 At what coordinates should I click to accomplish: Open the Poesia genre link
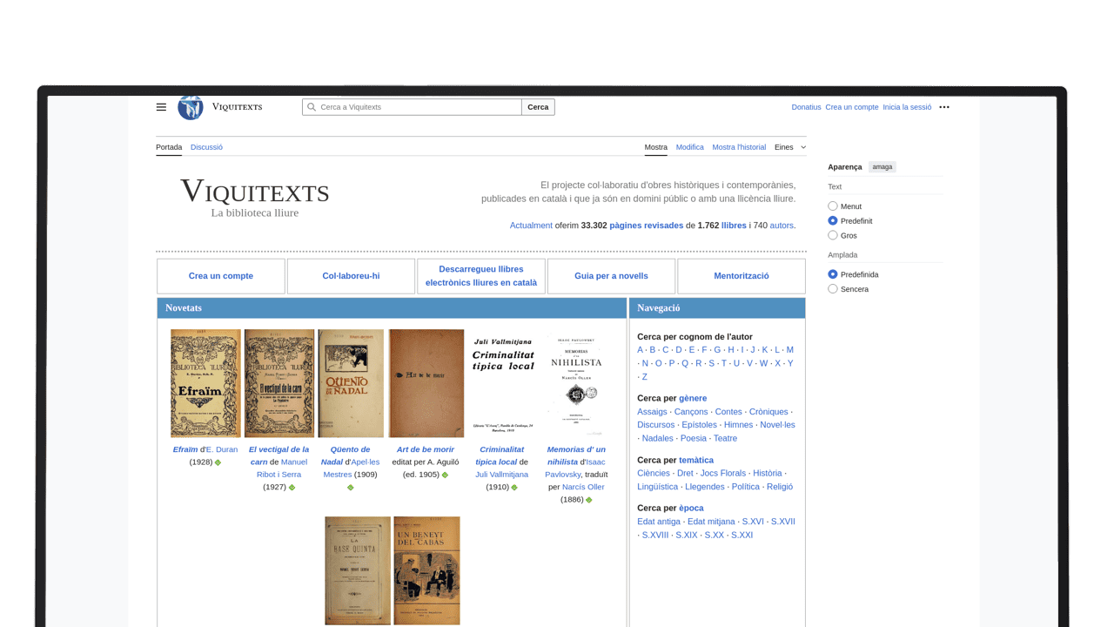point(694,439)
